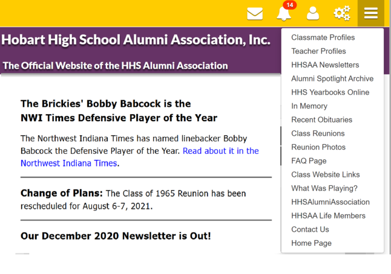This screenshot has height=274, width=391.
Task: Open Alumni Spotlight Archive
Action: [x=332, y=78]
